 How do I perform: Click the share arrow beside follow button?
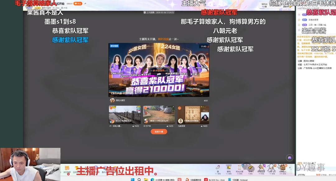click(85, 4)
